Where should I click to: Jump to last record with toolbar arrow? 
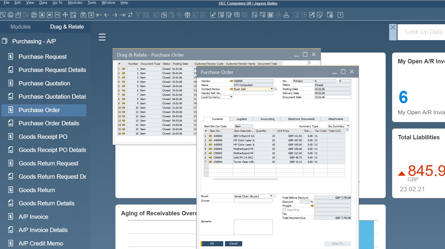[x=122, y=15]
